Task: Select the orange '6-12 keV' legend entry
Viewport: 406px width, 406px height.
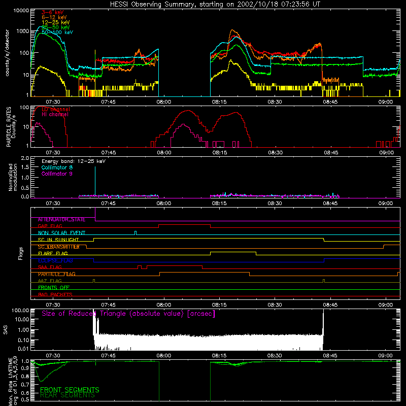Action: click(54, 17)
